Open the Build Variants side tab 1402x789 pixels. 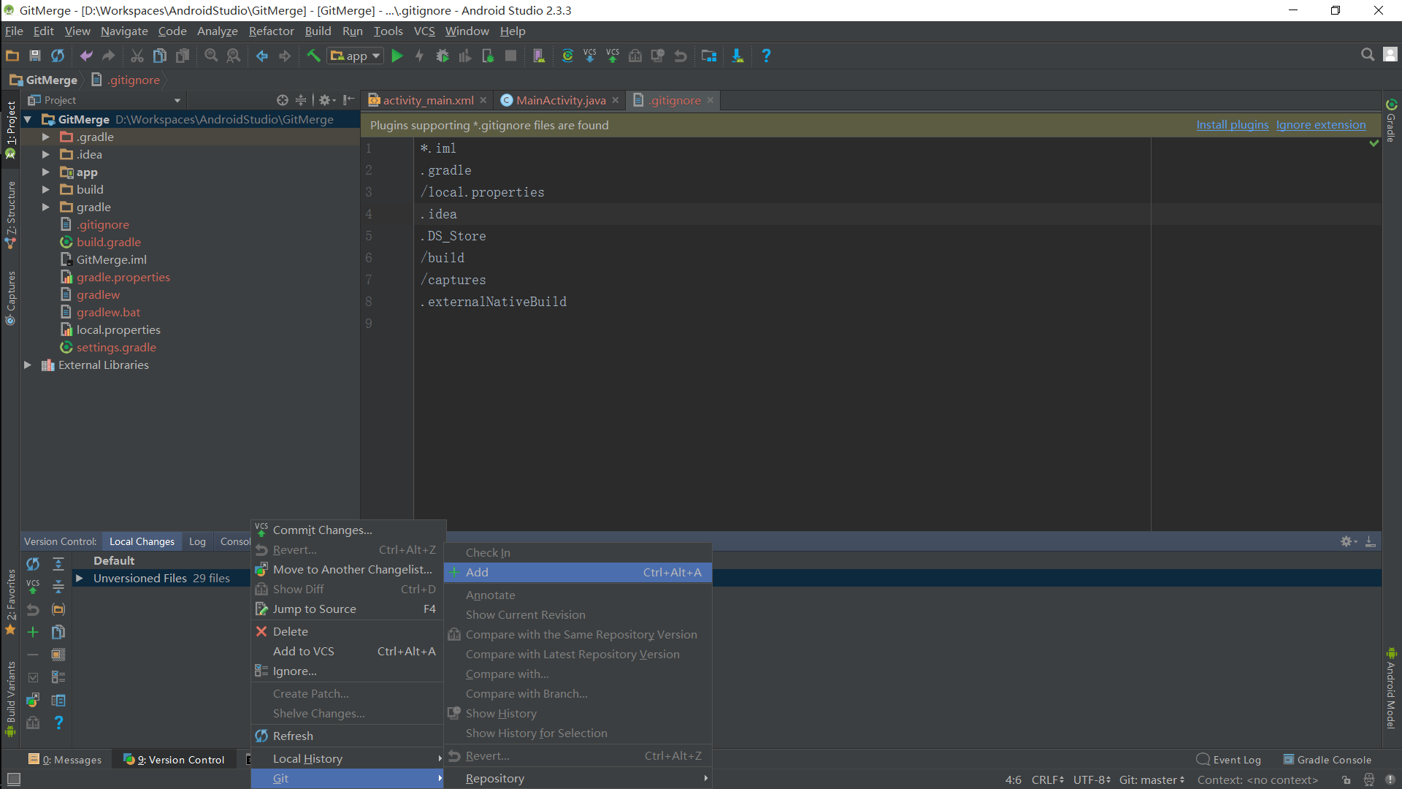click(10, 698)
